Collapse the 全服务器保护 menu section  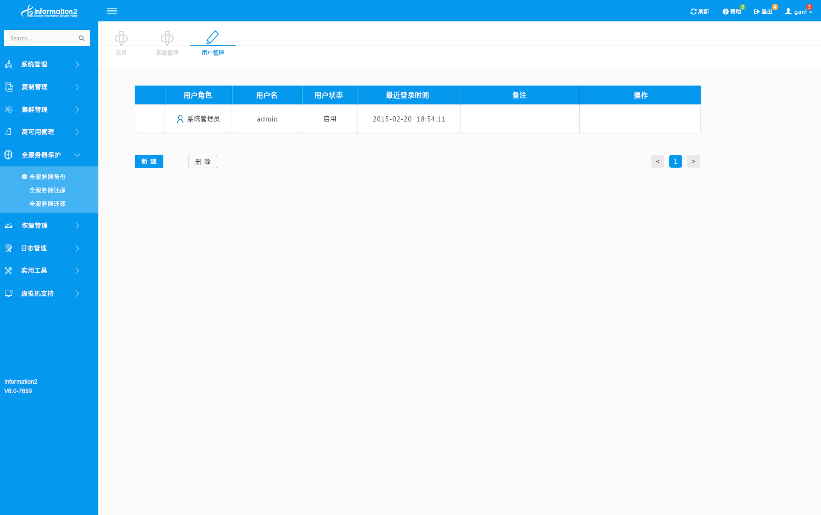77,155
